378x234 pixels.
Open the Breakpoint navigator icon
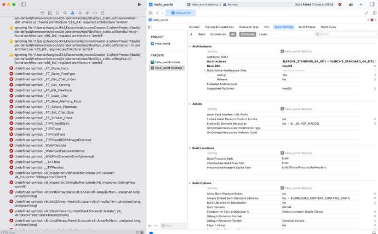point(95,13)
